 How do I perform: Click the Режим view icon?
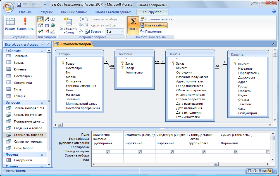(x=10, y=22)
